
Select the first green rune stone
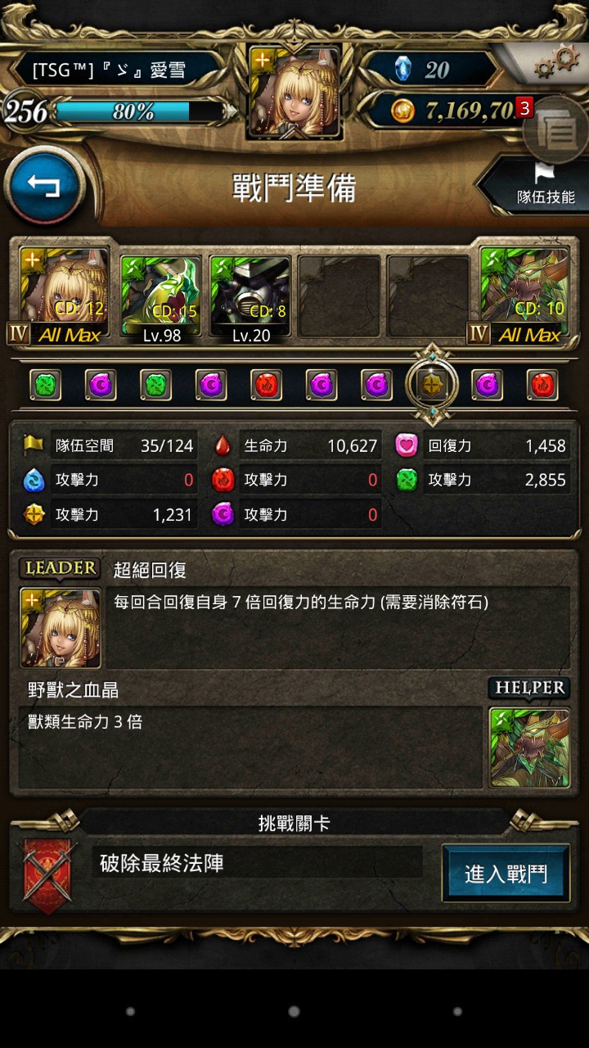[45, 385]
